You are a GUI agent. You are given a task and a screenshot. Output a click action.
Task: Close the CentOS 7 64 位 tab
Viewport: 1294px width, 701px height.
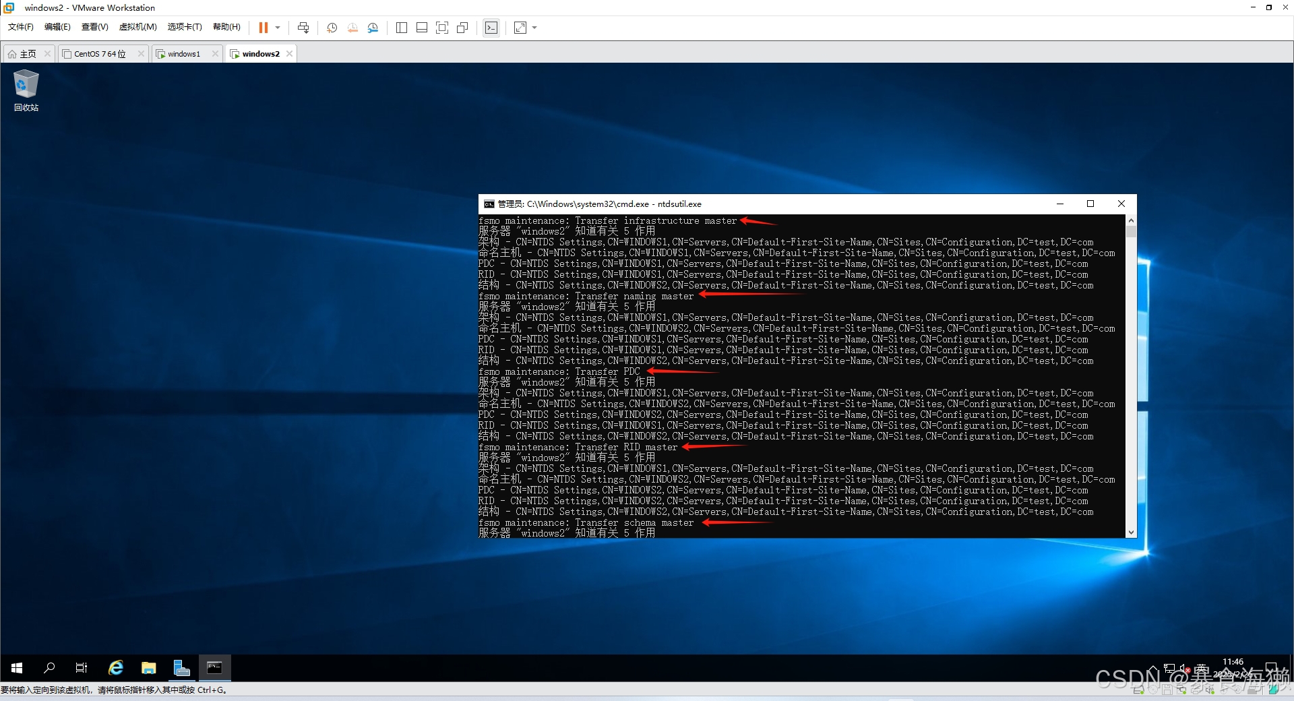[141, 54]
